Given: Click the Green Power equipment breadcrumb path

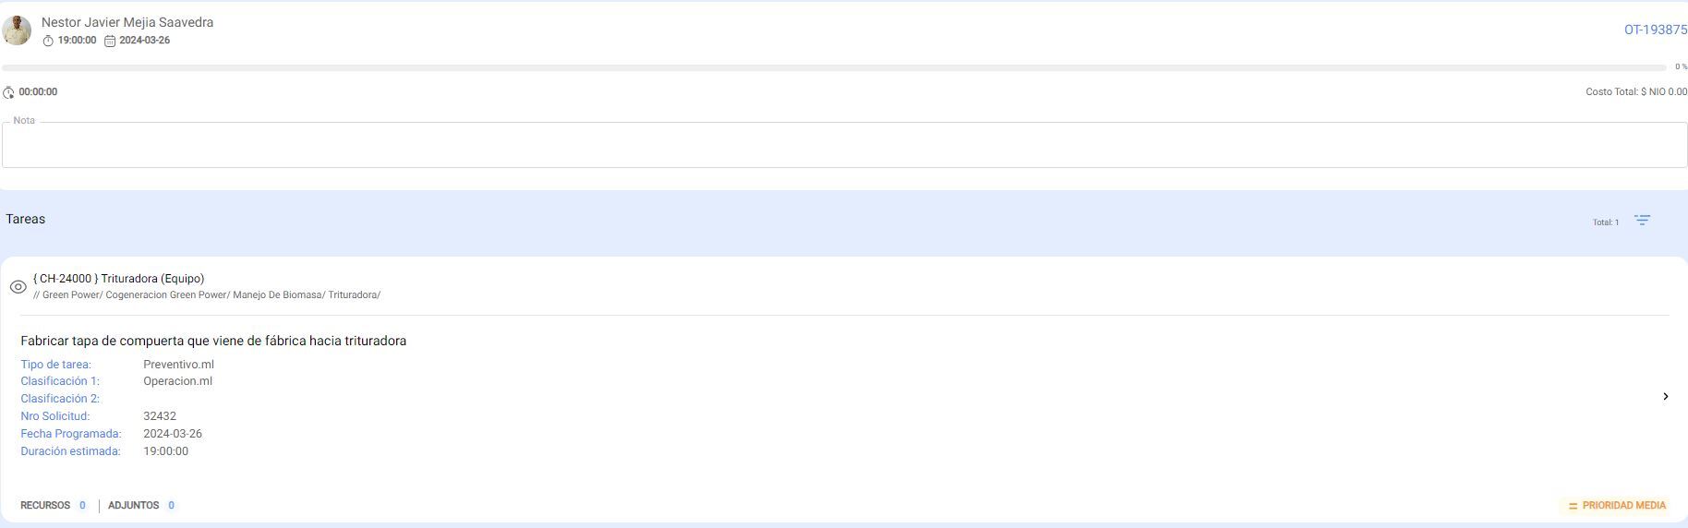Looking at the screenshot, I should tap(207, 295).
